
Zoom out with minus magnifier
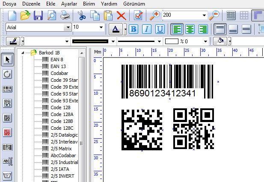tap(214, 15)
